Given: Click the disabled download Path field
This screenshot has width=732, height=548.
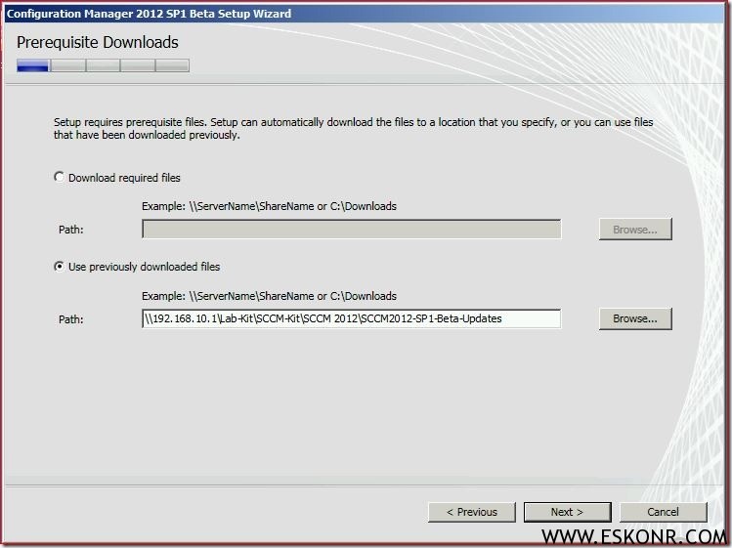Looking at the screenshot, I should (x=352, y=230).
